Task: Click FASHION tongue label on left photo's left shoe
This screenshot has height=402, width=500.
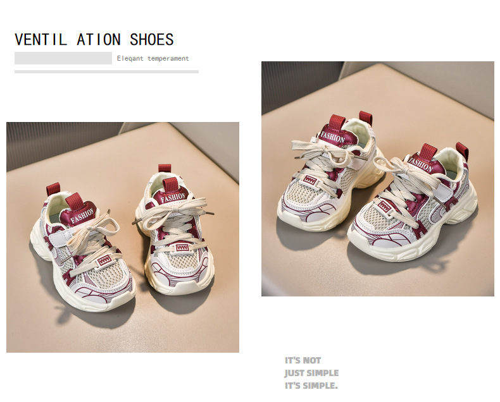Action: pos(82,216)
